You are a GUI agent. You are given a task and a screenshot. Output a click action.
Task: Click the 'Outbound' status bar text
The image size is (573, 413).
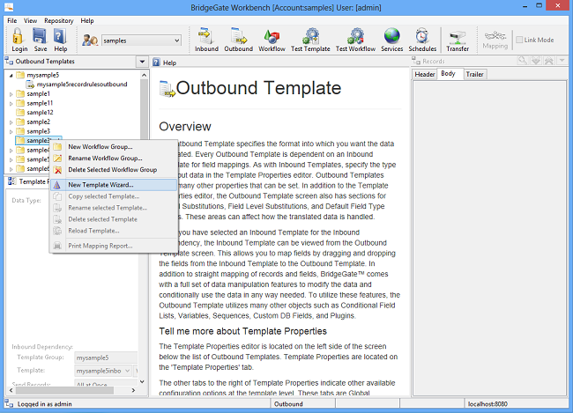288,404
